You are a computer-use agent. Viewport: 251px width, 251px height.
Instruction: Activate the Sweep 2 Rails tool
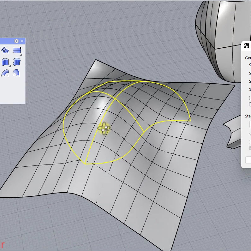16,73
